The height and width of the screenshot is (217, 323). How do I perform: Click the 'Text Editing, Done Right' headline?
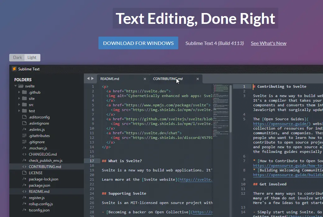[195, 19]
